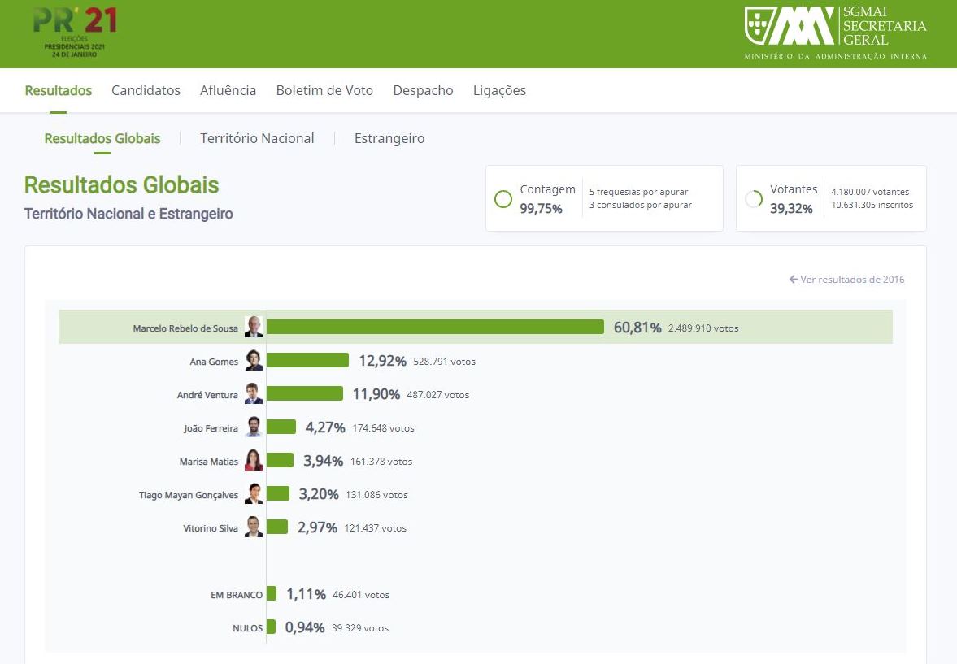
Task: Click the 3 consulados por apurar text
Action: (640, 205)
